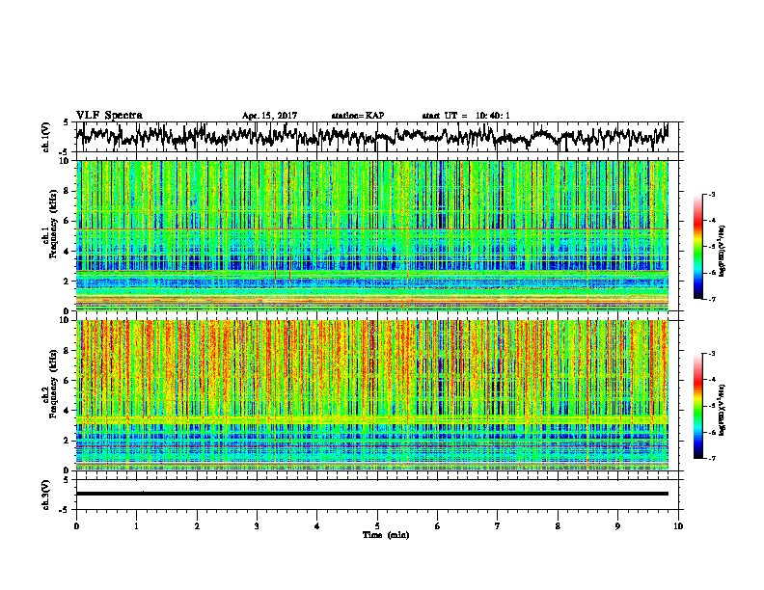Click the "9" tick on the time axis
Screen dimensions: 764x590
pyautogui.click(x=617, y=526)
